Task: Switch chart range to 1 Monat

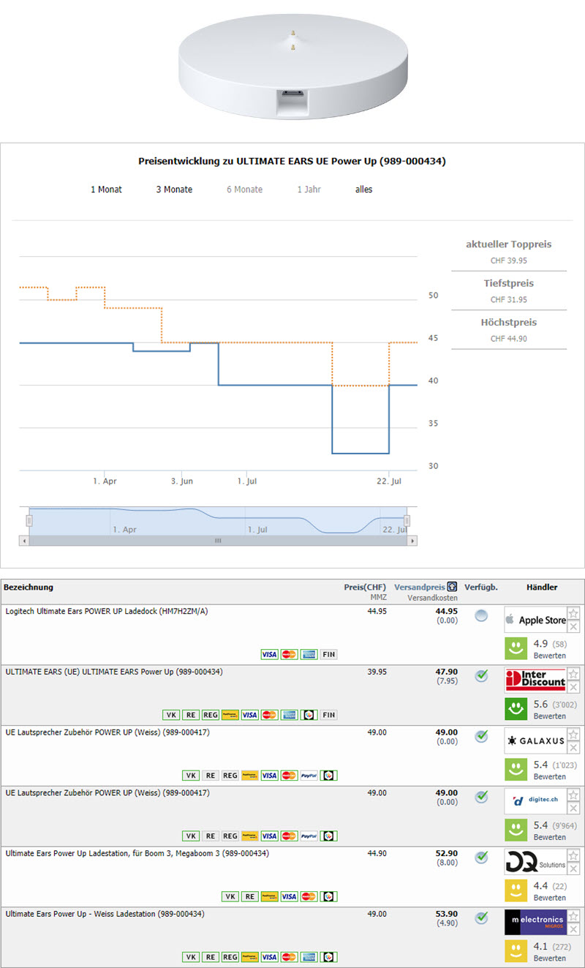Action: 106,190
